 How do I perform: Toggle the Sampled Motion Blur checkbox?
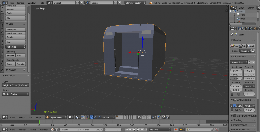tap(235, 116)
